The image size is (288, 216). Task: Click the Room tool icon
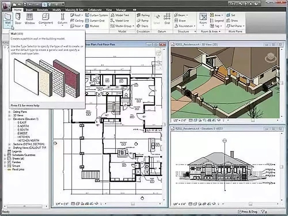coord(203,18)
